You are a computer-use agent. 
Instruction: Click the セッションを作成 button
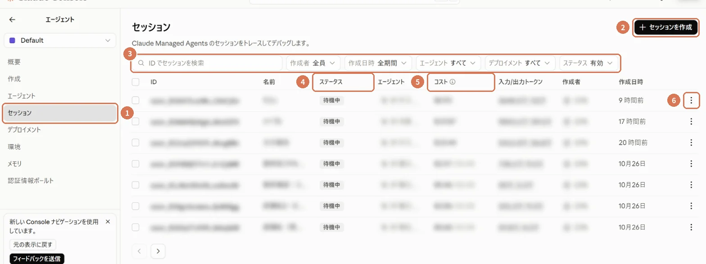666,27
